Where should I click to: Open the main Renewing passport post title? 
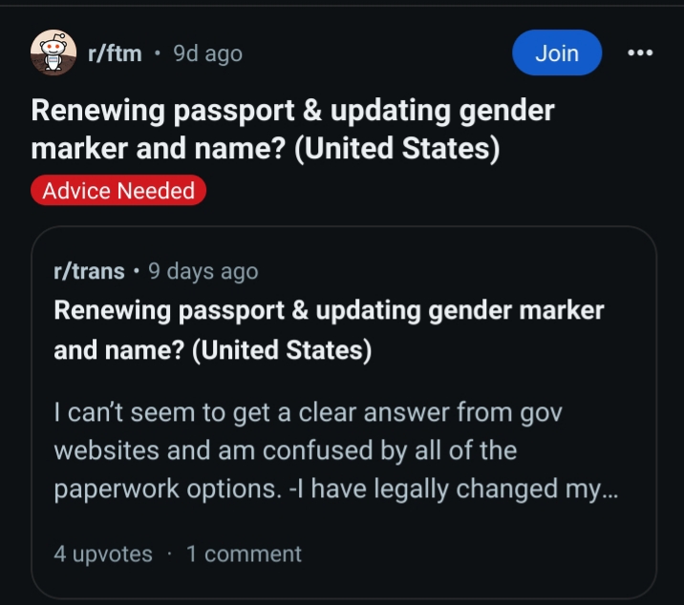(292, 129)
